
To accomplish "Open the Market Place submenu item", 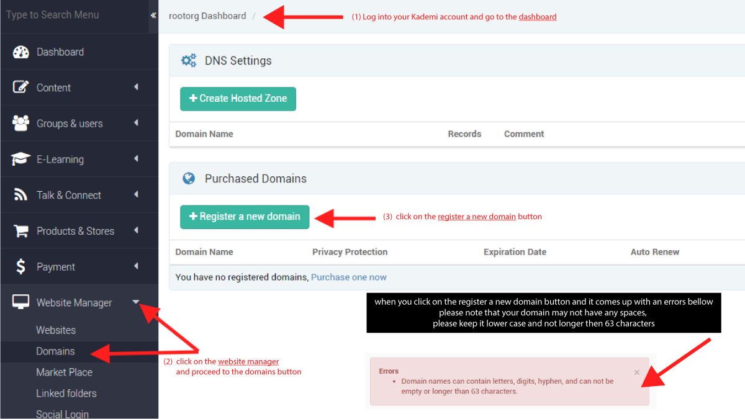I will click(x=64, y=372).
